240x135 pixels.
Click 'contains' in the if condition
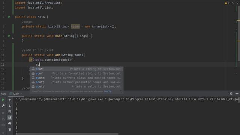[x=52, y=60]
